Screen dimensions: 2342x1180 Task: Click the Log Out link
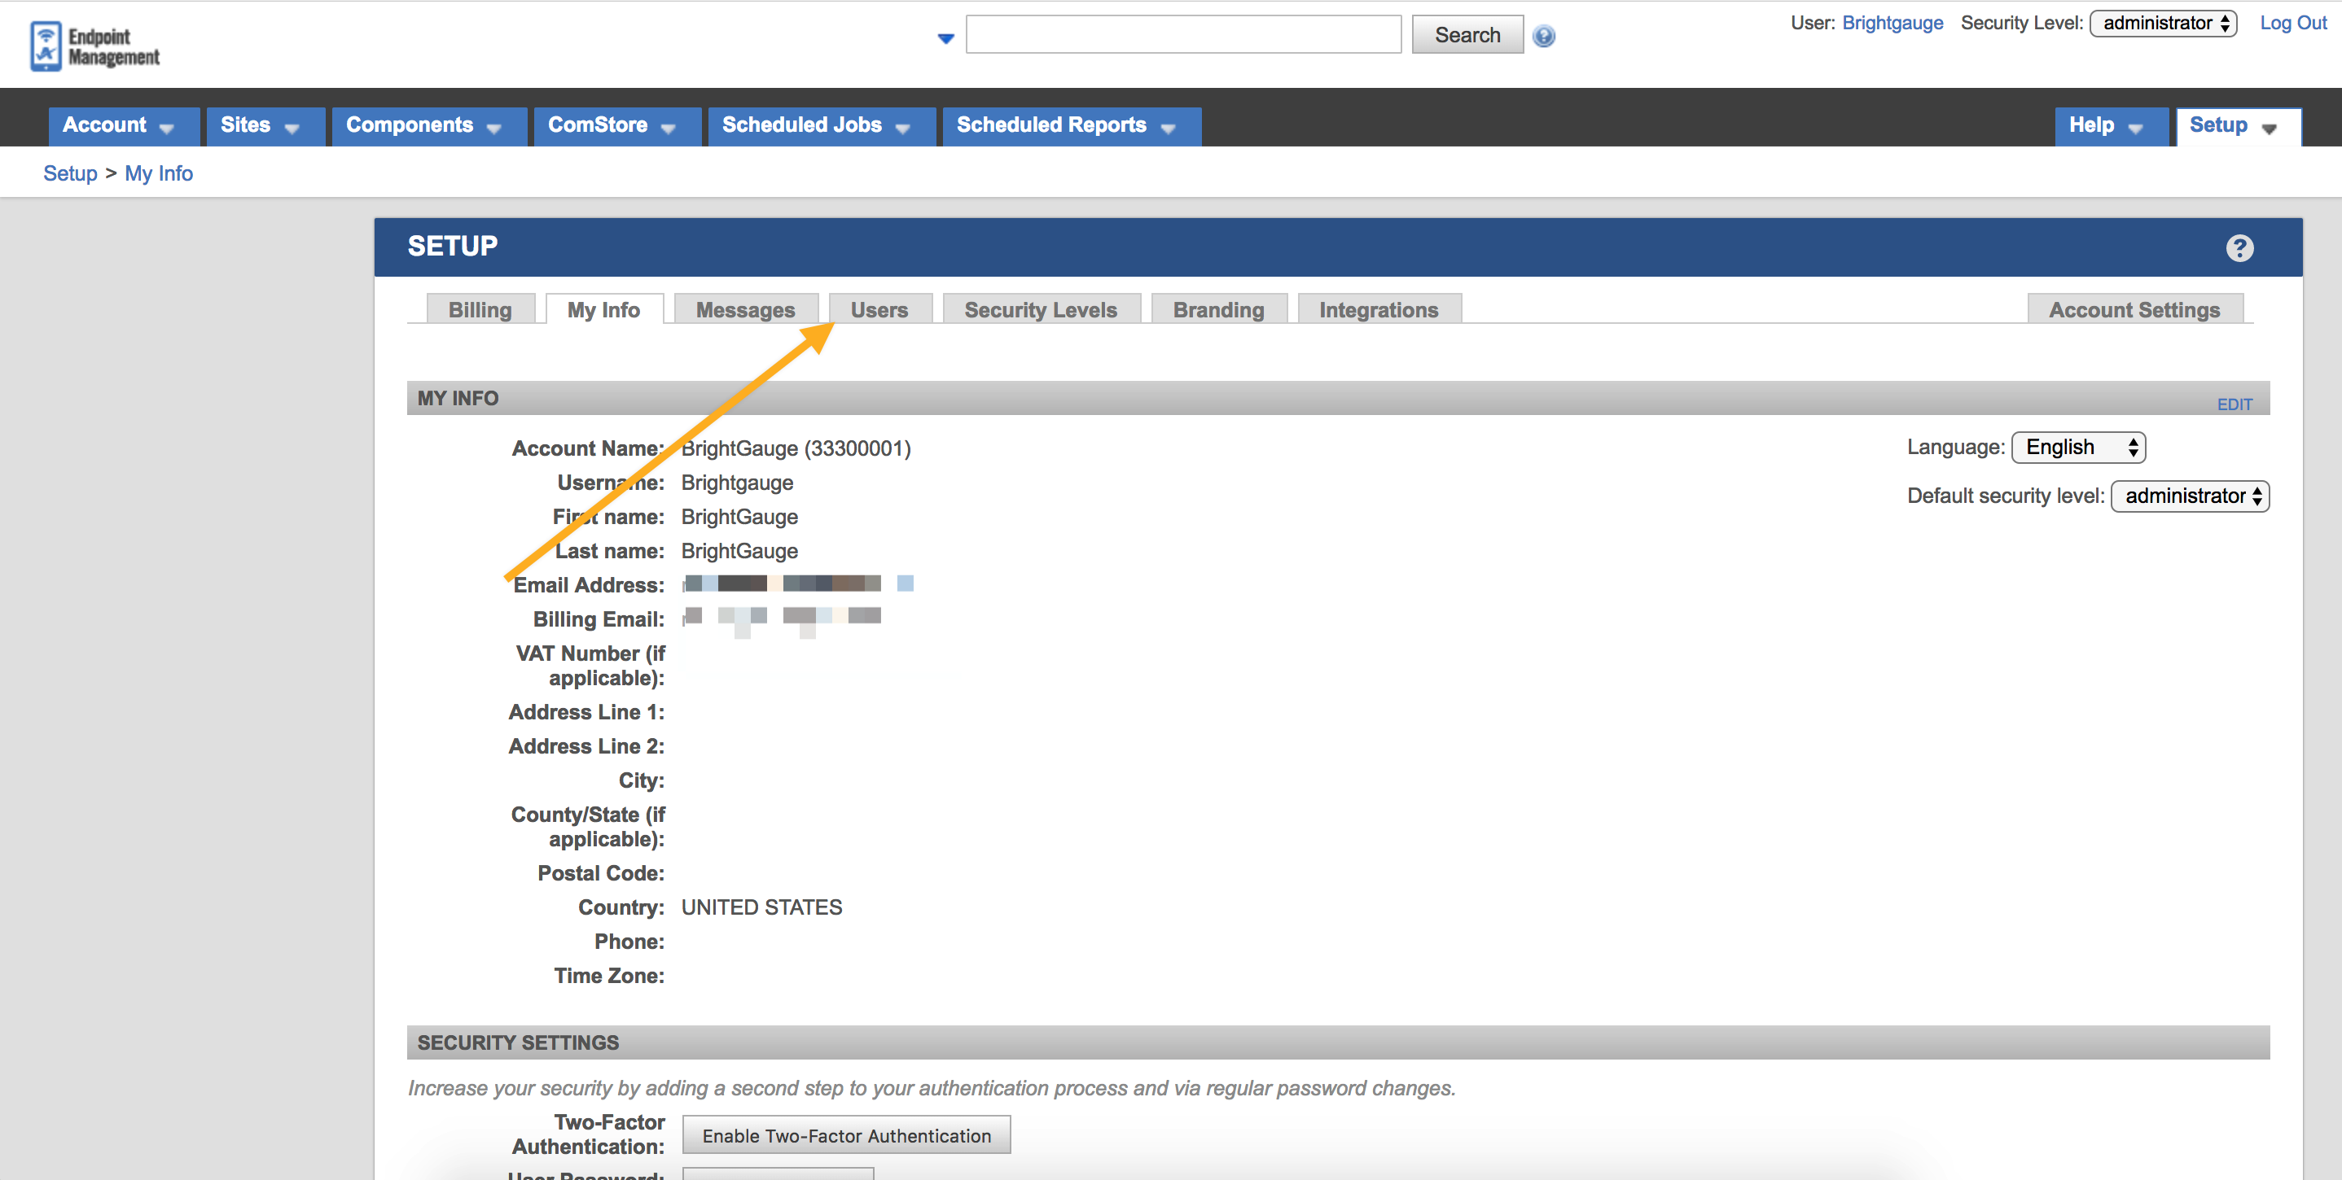coord(2293,24)
